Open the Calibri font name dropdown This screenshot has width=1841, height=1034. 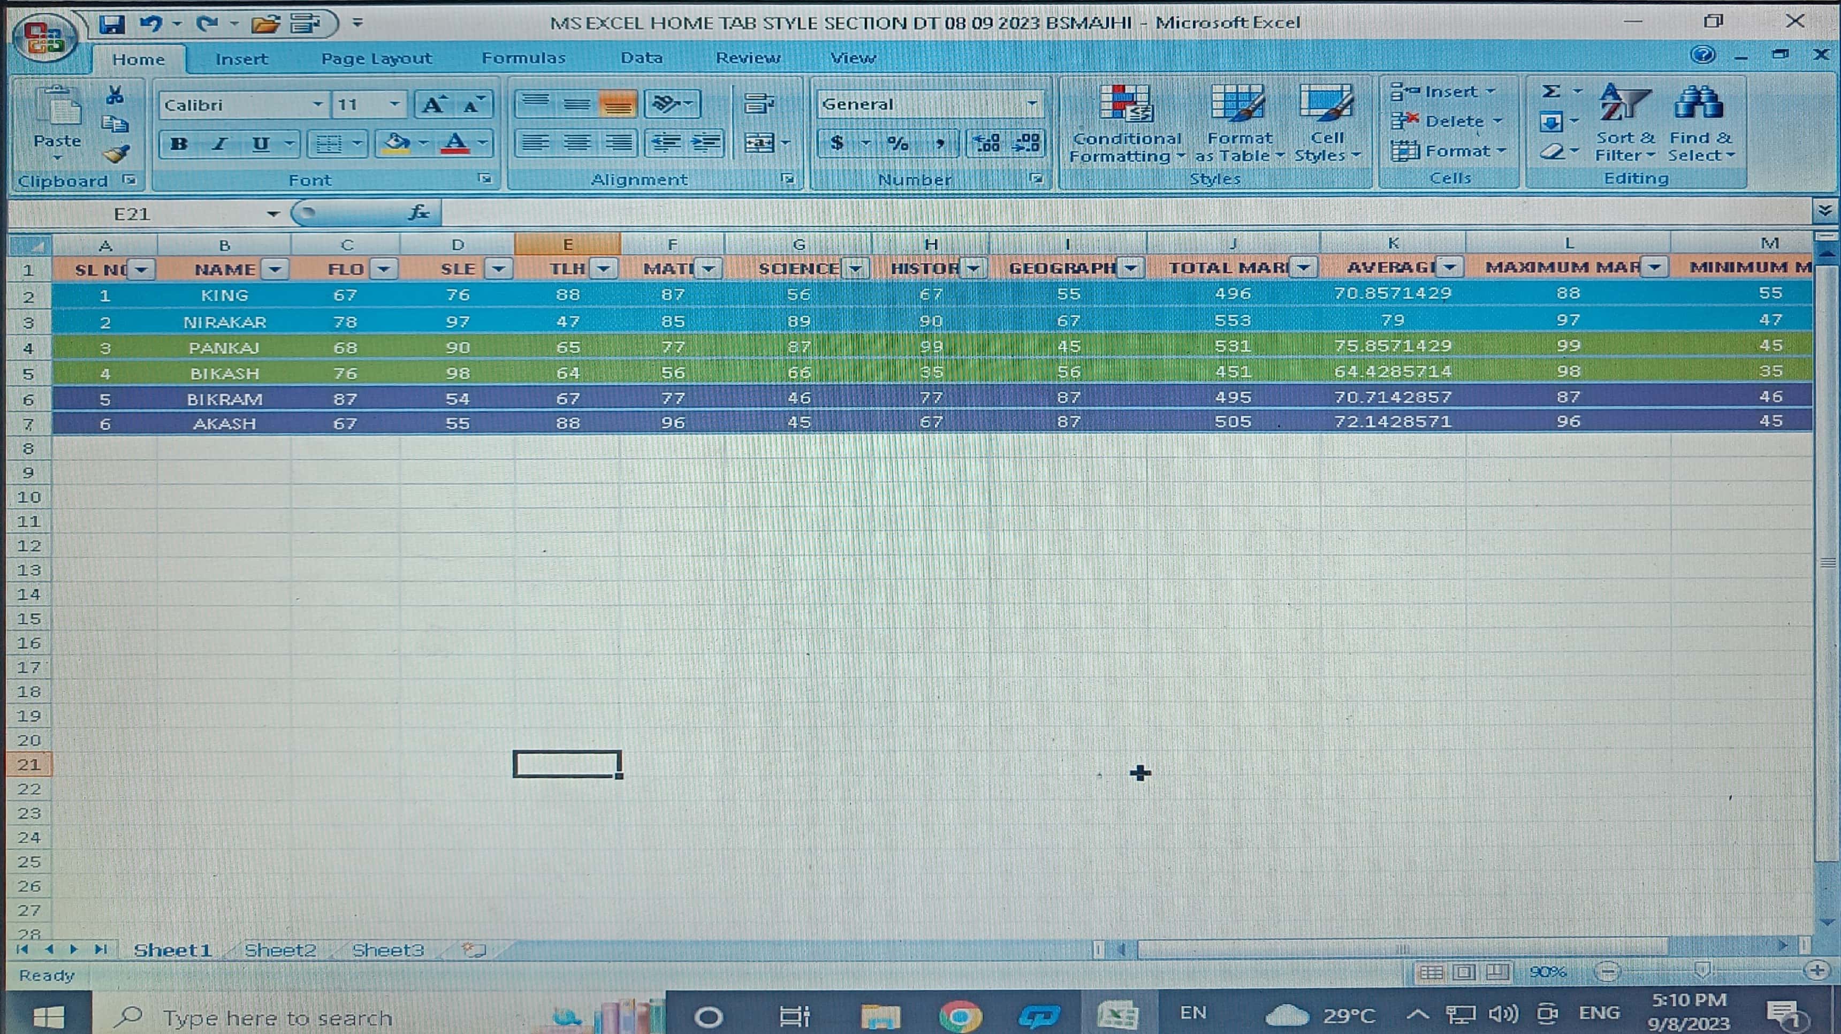pos(317,105)
